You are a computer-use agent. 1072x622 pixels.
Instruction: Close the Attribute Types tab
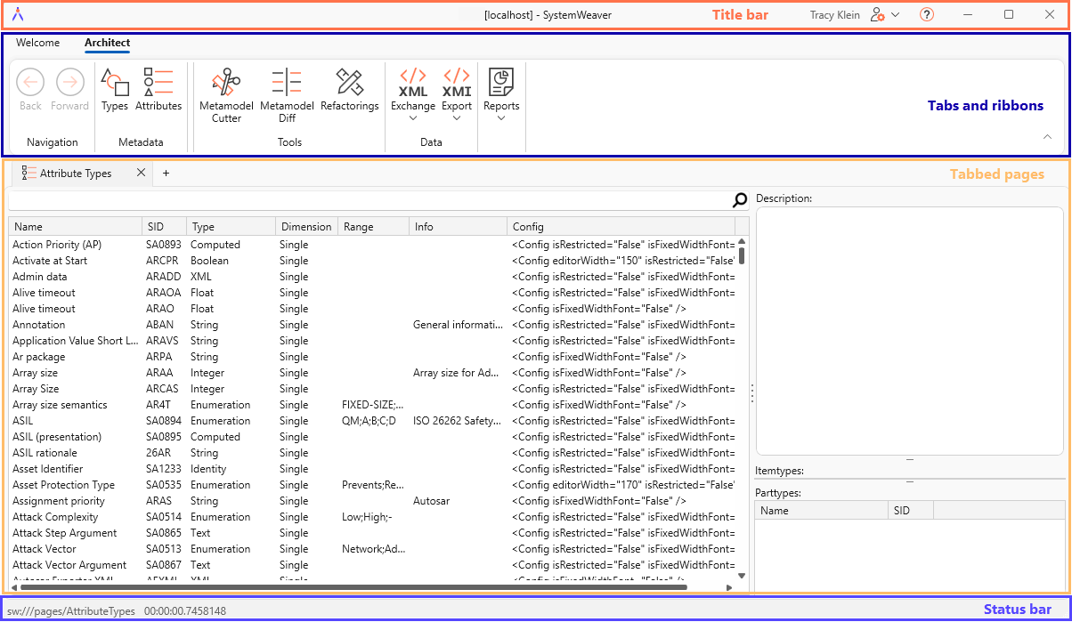click(141, 173)
